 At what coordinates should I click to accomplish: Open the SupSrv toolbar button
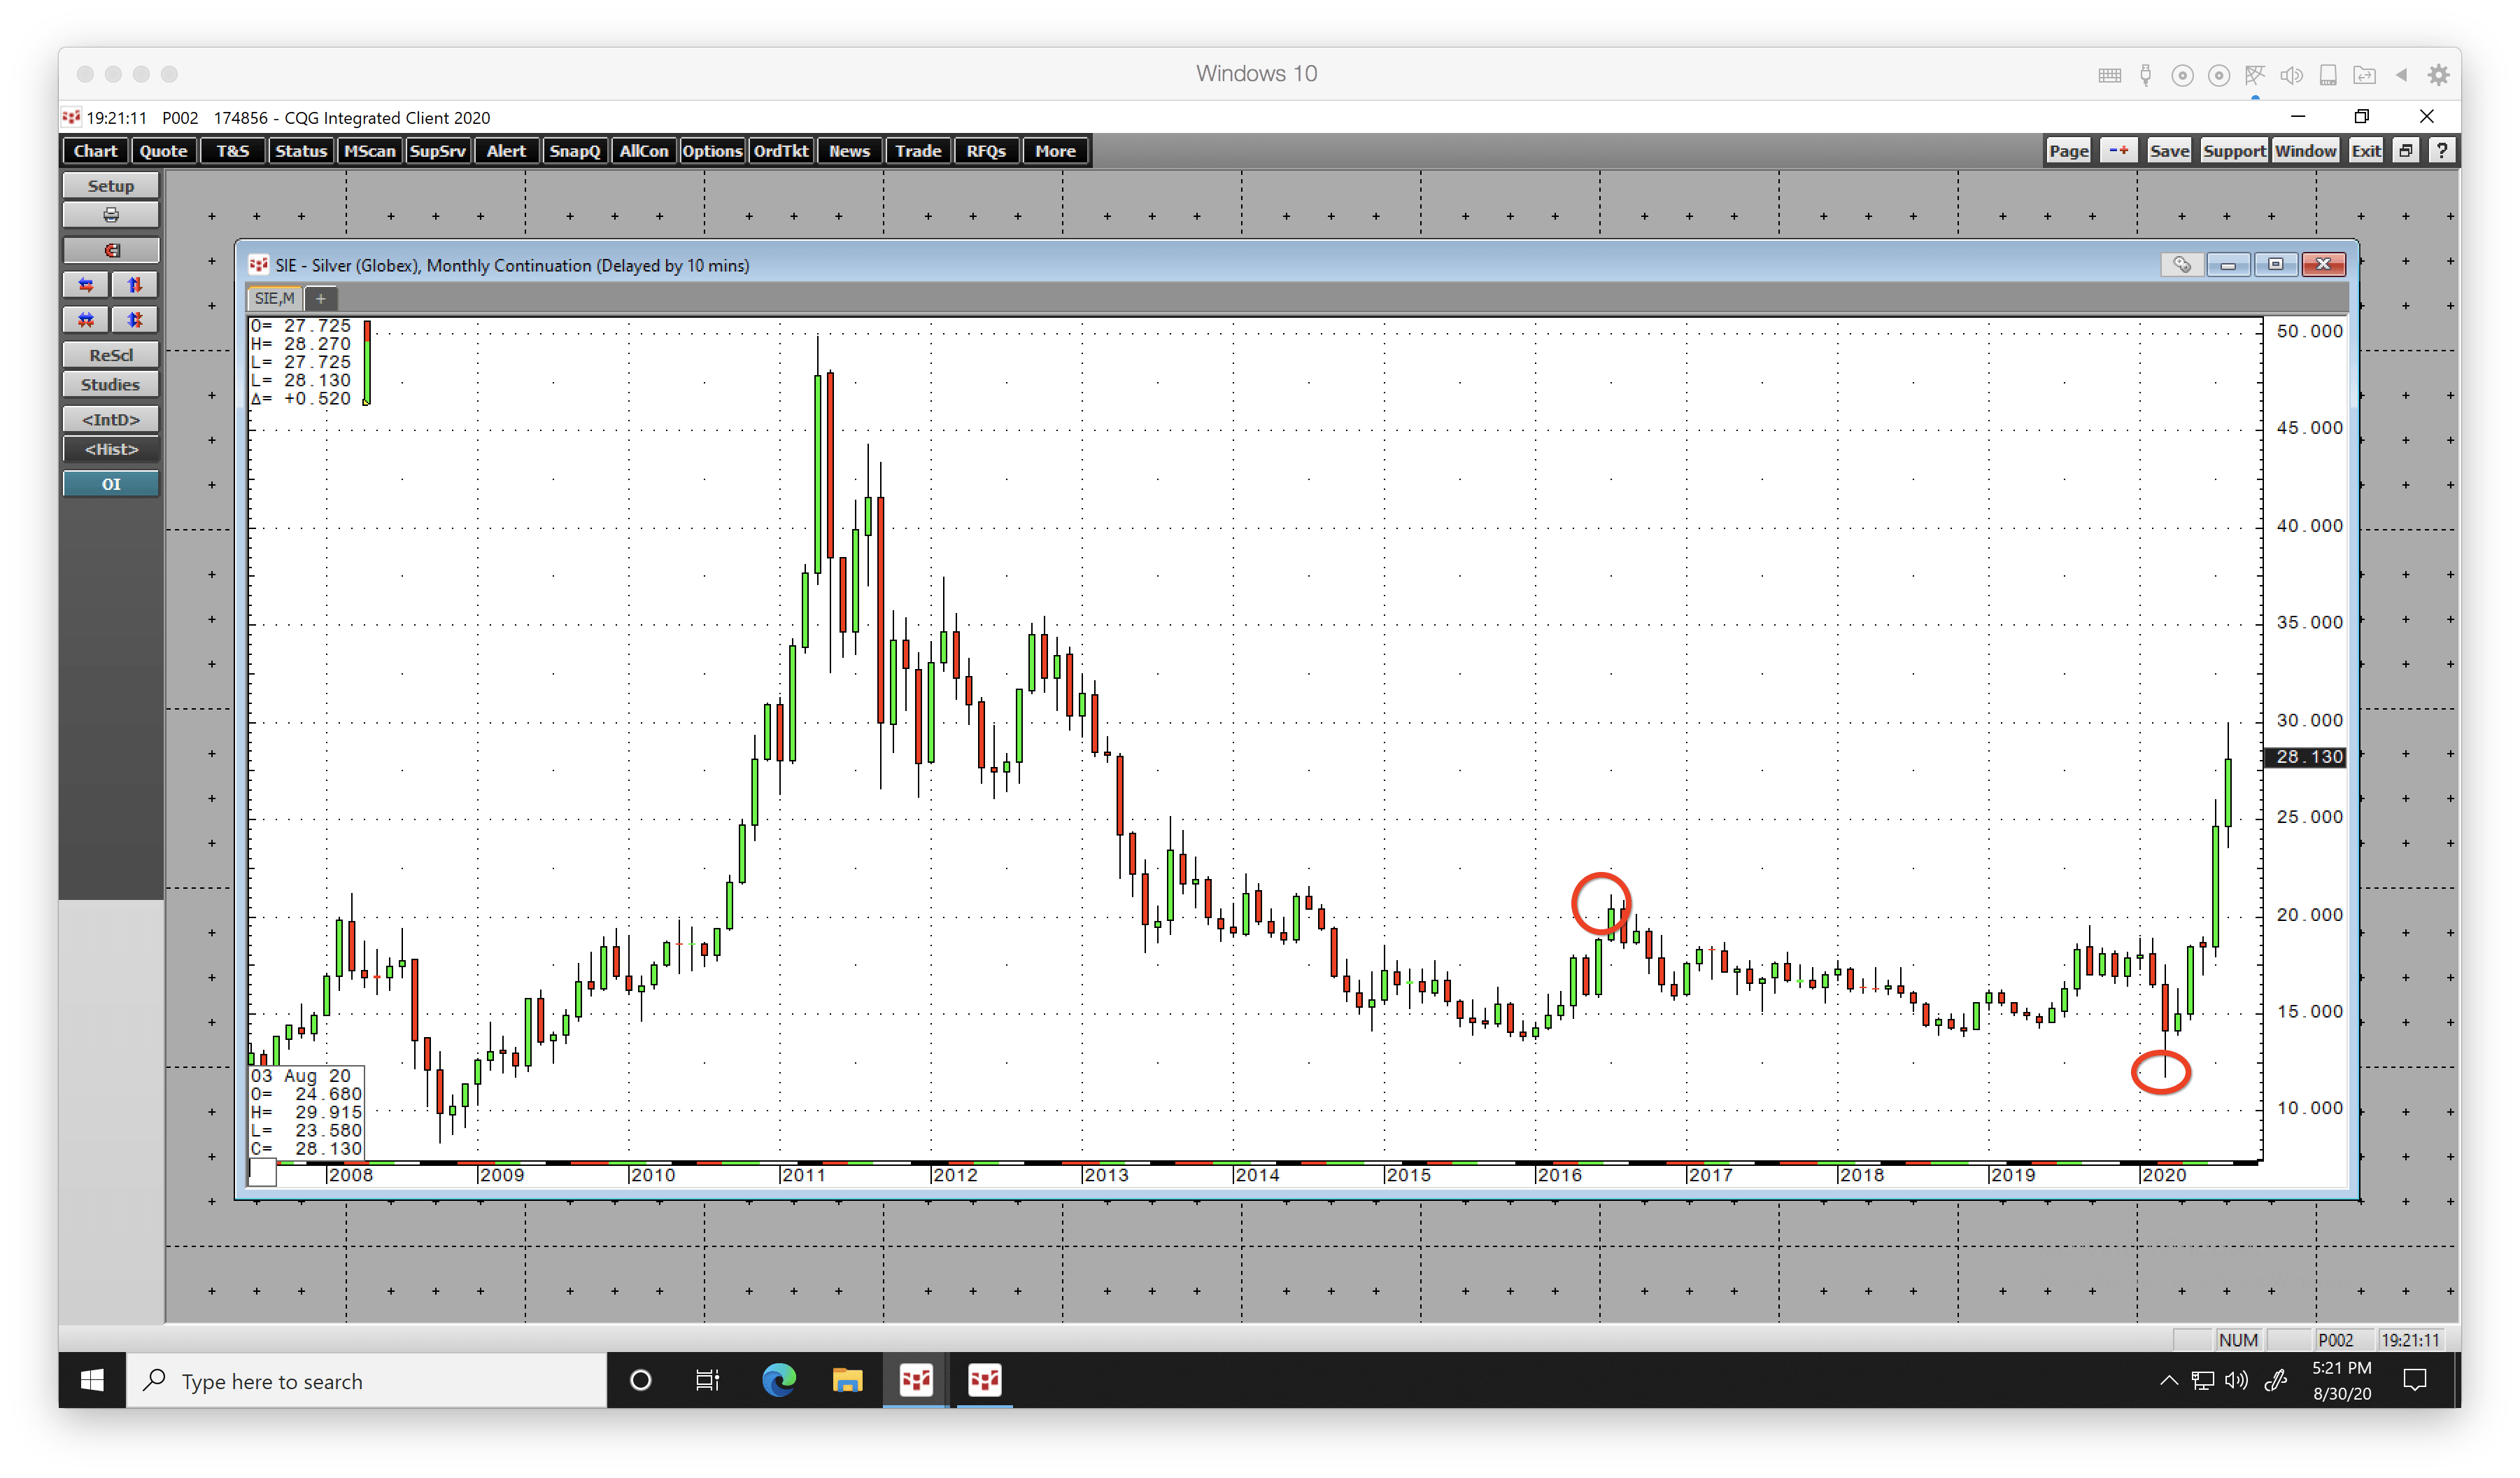click(x=437, y=151)
